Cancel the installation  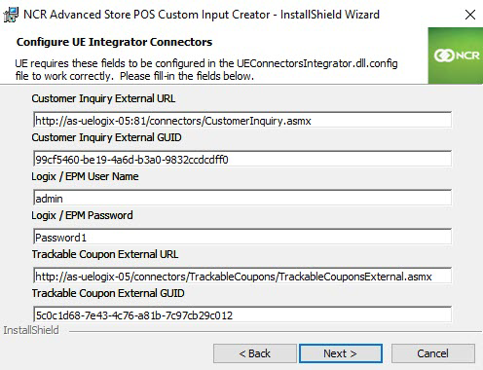pyautogui.click(x=433, y=353)
